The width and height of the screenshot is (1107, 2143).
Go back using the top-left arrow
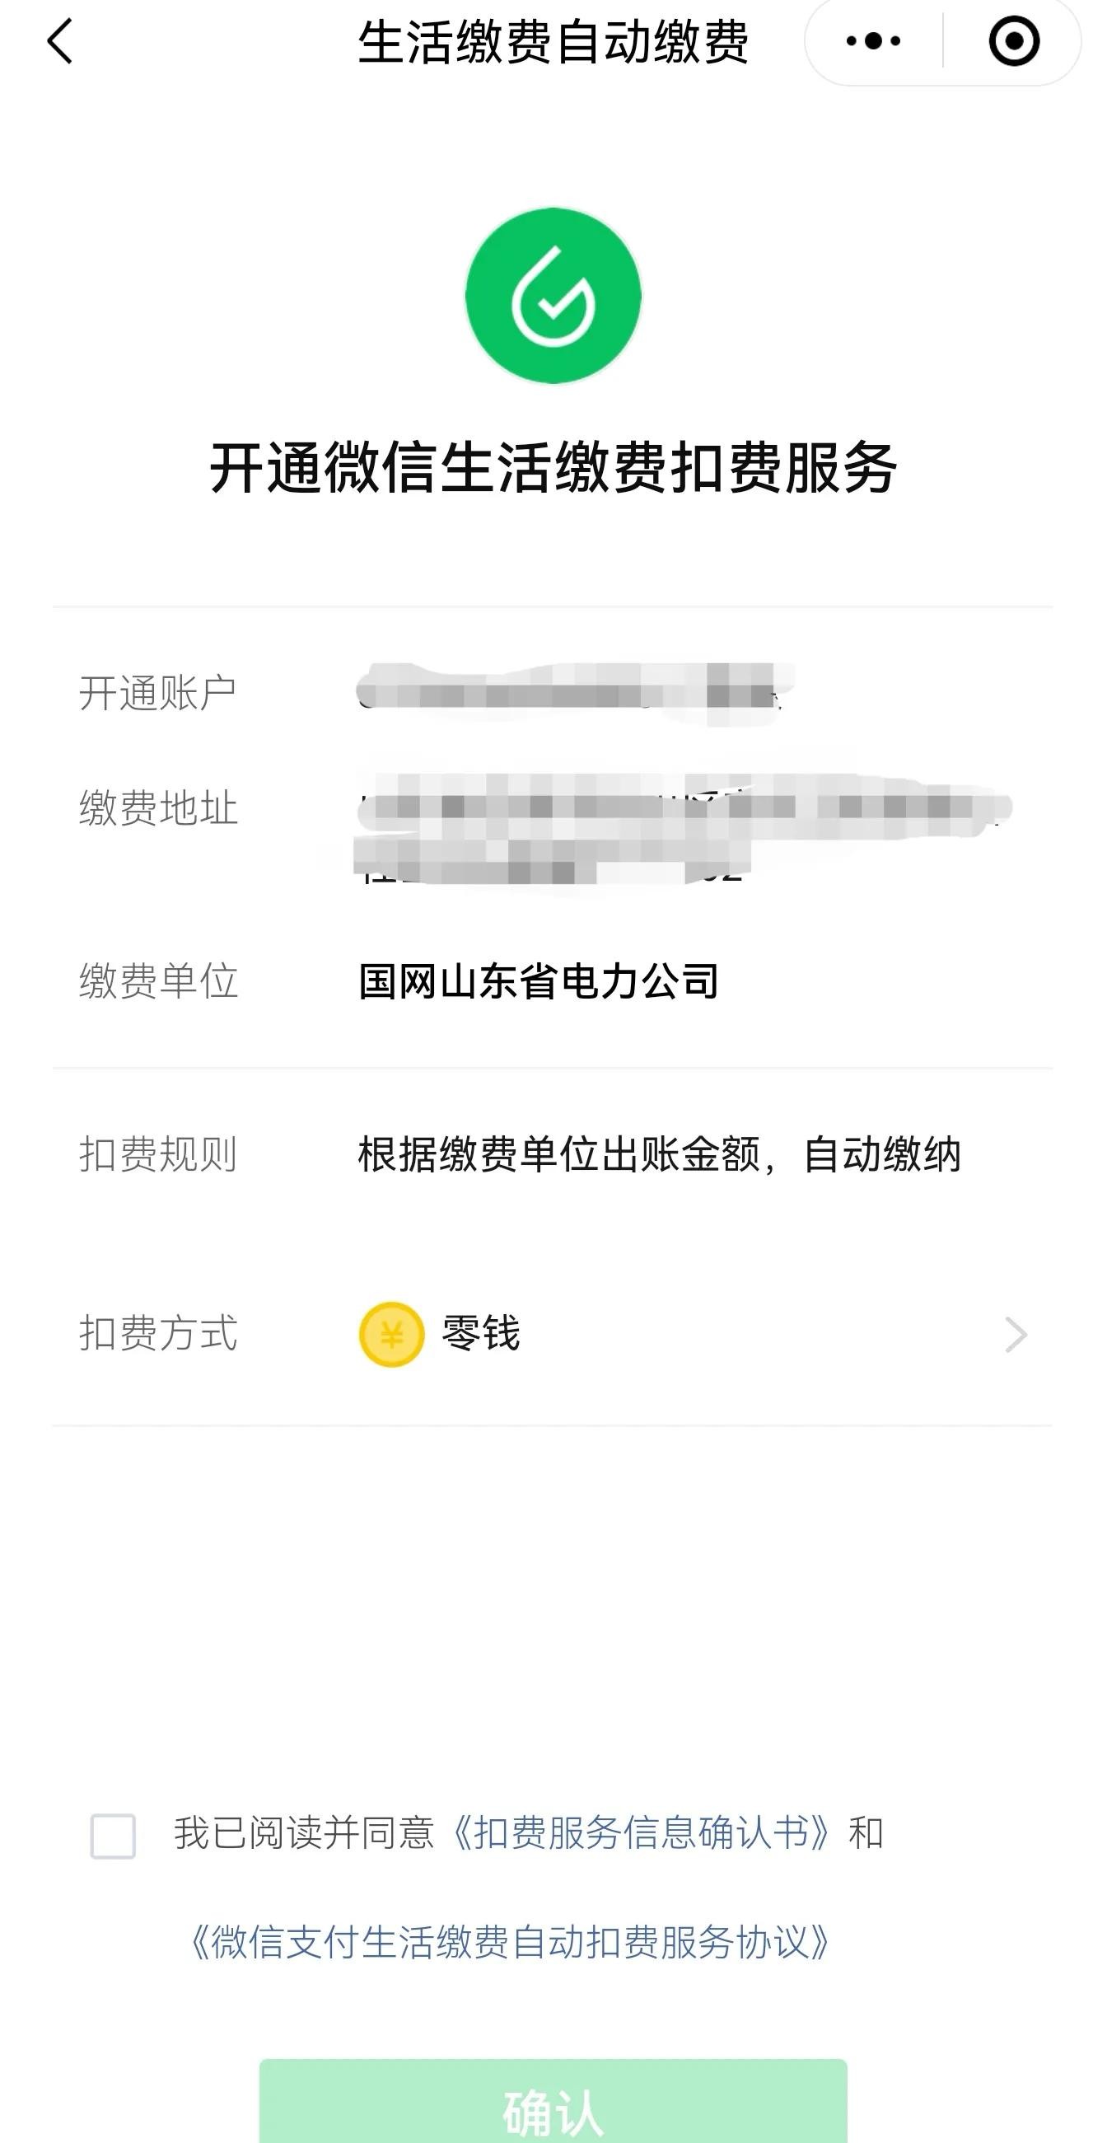click(x=60, y=41)
